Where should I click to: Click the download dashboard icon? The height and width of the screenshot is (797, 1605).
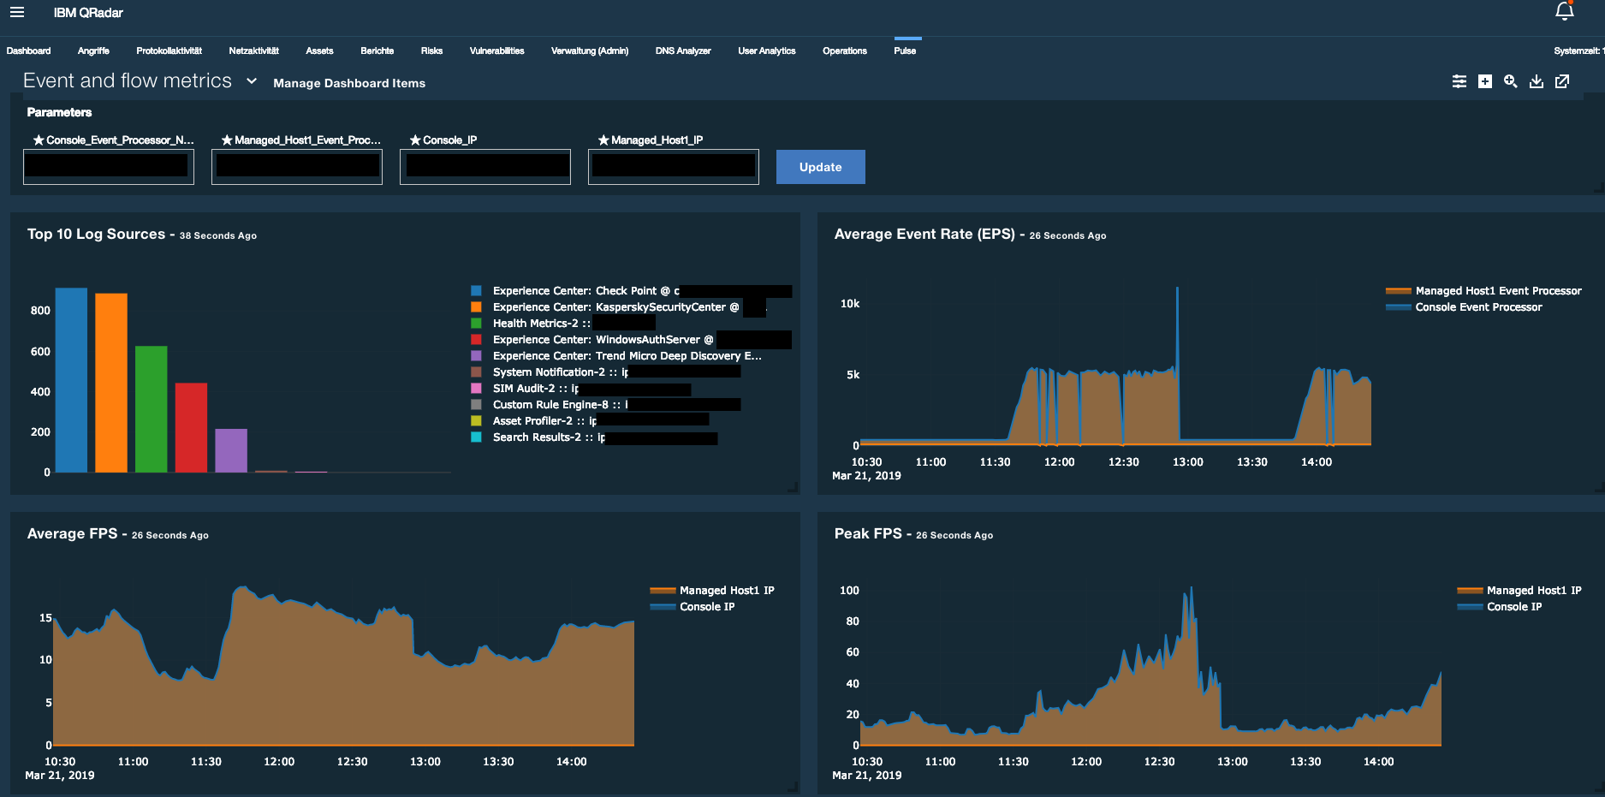tap(1537, 81)
